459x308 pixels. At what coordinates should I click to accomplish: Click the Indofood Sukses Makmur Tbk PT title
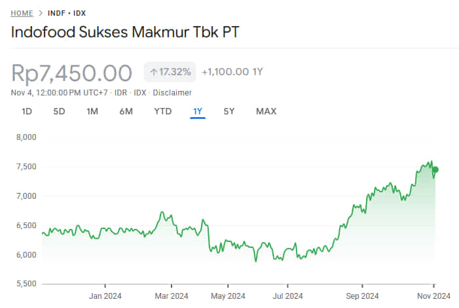[125, 33]
